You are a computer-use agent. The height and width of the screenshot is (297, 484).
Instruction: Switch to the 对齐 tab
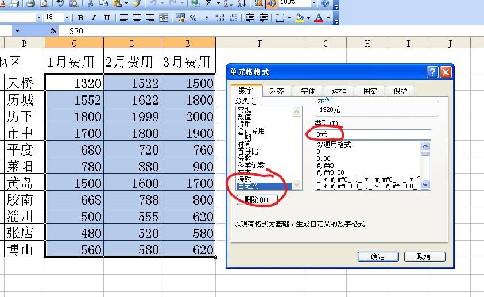coord(277,91)
